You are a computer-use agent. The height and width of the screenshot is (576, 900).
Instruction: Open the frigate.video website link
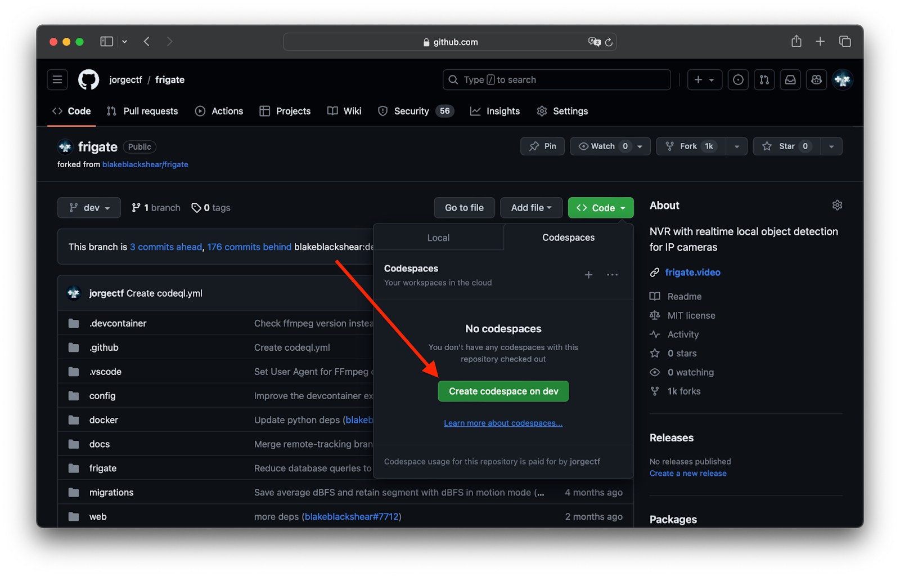pyautogui.click(x=692, y=273)
